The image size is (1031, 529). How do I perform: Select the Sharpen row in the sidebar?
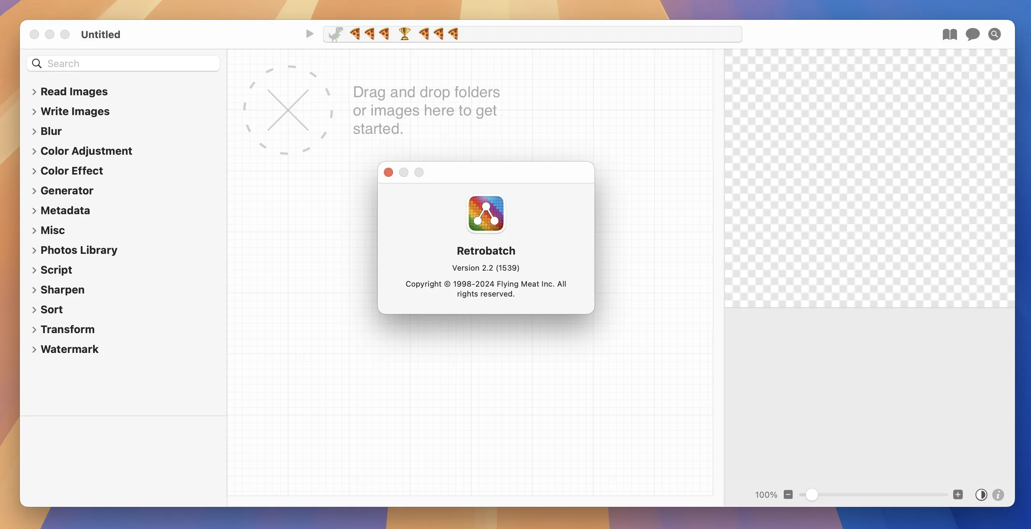point(123,290)
